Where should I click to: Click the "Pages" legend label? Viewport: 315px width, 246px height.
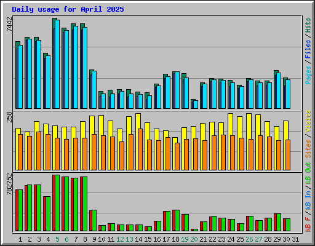coord(308,75)
